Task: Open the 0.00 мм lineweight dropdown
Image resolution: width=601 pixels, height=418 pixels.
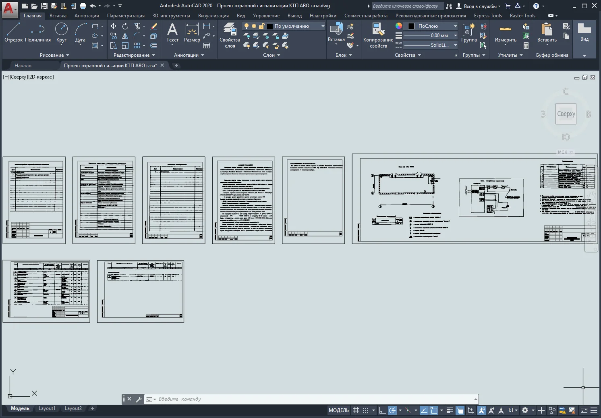Action: tap(431, 35)
